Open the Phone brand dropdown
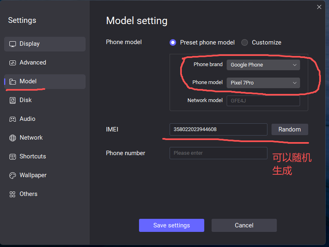Image resolution: width=329 pixels, height=247 pixels. pyautogui.click(x=263, y=65)
